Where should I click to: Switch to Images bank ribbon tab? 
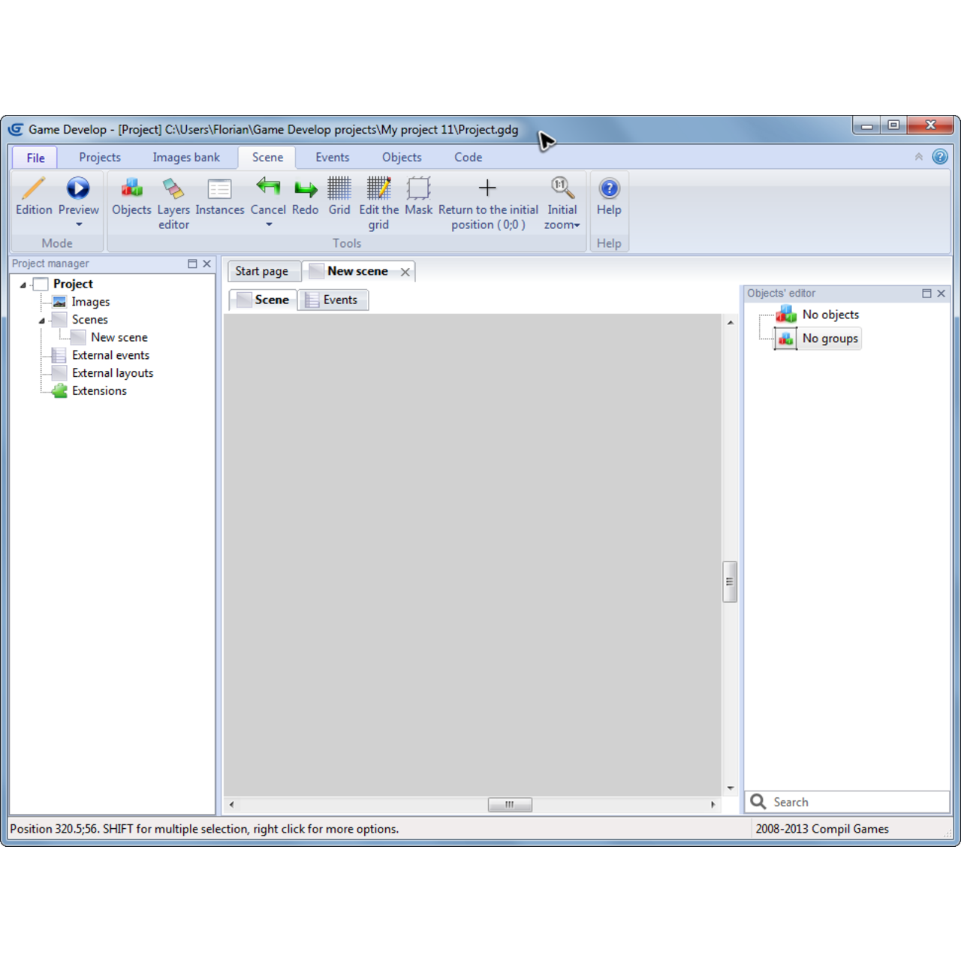point(186,157)
